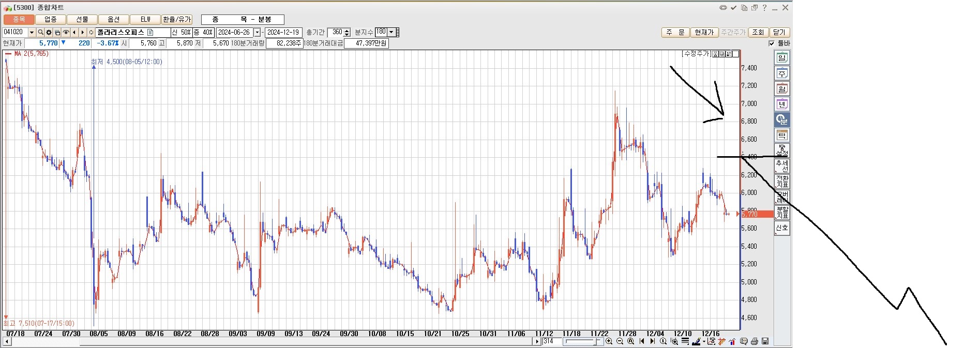
Task: Switch to the 업종 tab
Action: point(51,20)
